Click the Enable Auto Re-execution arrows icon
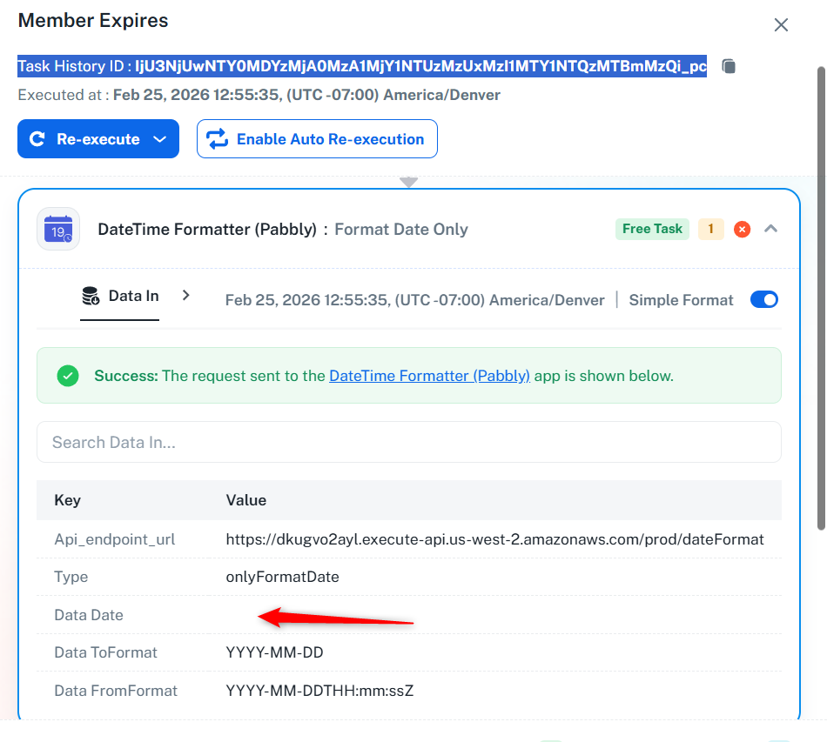 (217, 139)
